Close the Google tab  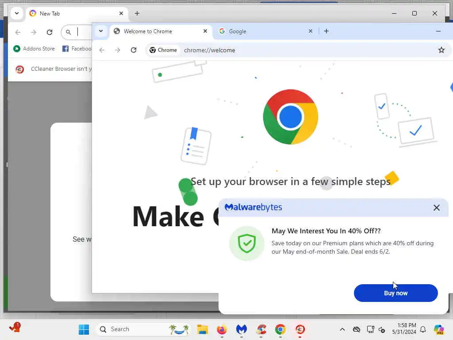pos(310,31)
